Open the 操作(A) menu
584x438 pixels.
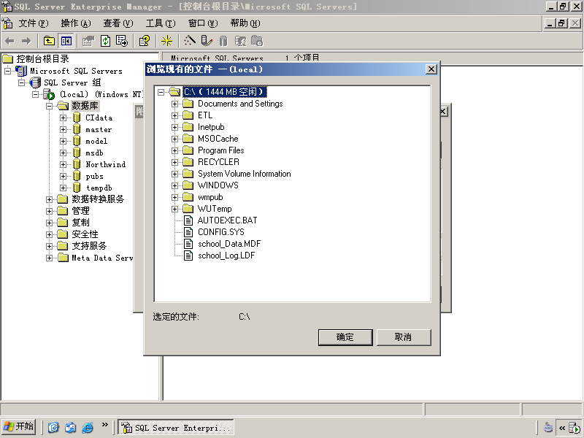[x=76, y=23]
